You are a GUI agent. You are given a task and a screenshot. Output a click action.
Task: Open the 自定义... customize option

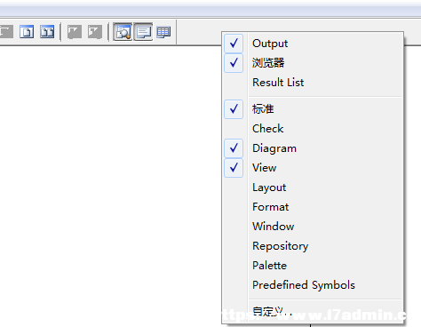[x=313, y=312]
